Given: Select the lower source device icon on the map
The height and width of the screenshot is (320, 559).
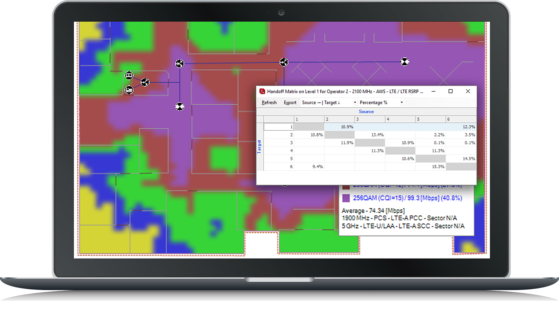Looking at the screenshot, I should (129, 90).
